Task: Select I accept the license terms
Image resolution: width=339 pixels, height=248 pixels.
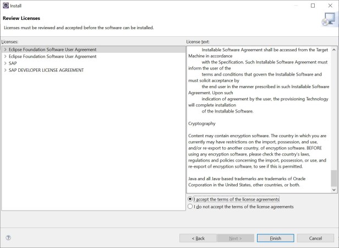Action: tap(190, 199)
